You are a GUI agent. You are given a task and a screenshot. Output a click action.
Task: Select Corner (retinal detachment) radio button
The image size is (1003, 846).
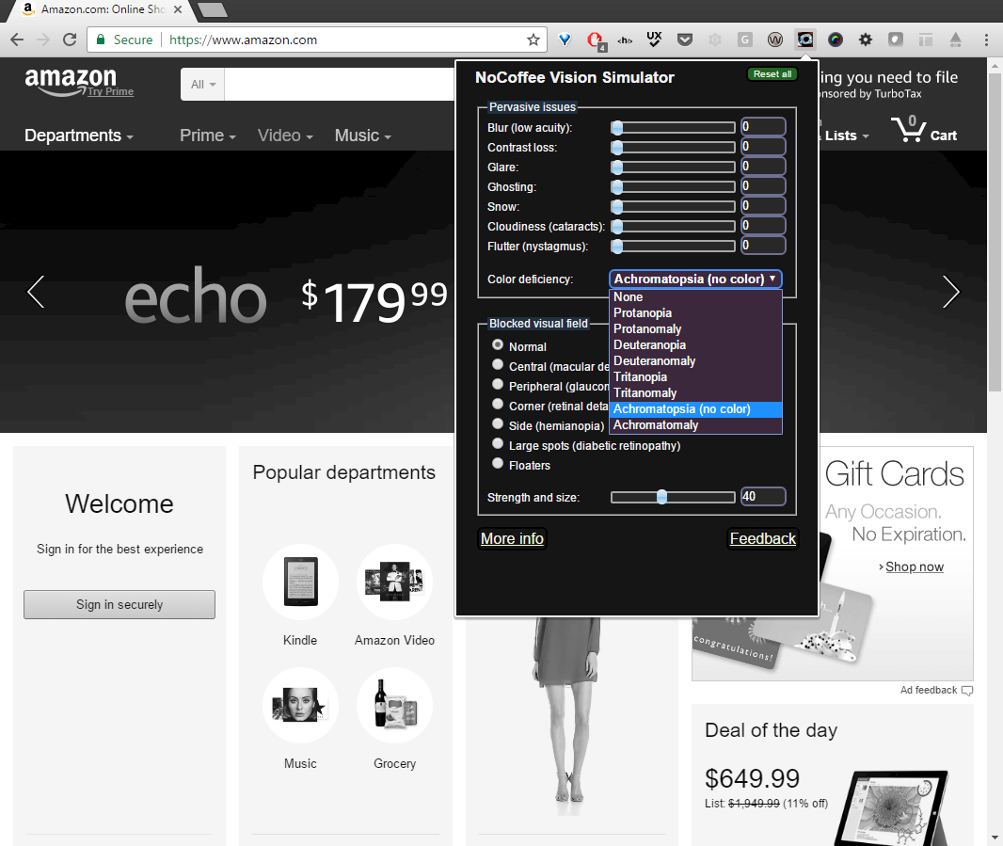coord(498,405)
